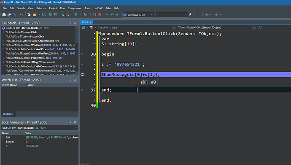This screenshot has height=165, width=291.
Task: Open the Component menu
Action: 75,8
